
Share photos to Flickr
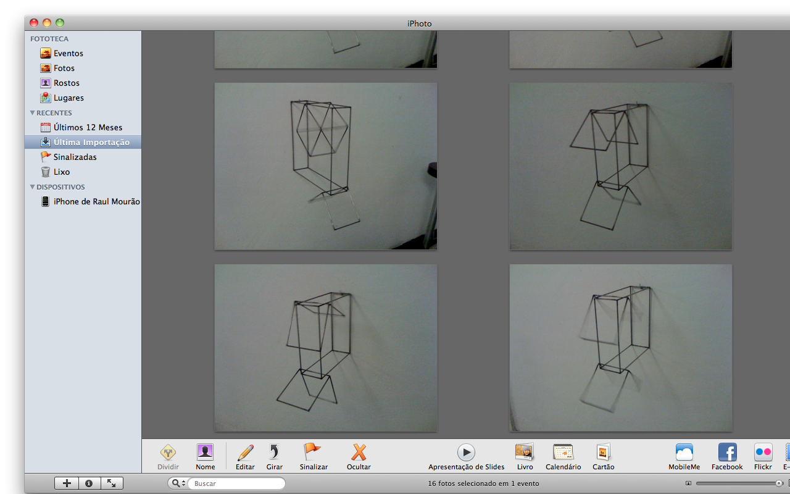click(x=763, y=453)
